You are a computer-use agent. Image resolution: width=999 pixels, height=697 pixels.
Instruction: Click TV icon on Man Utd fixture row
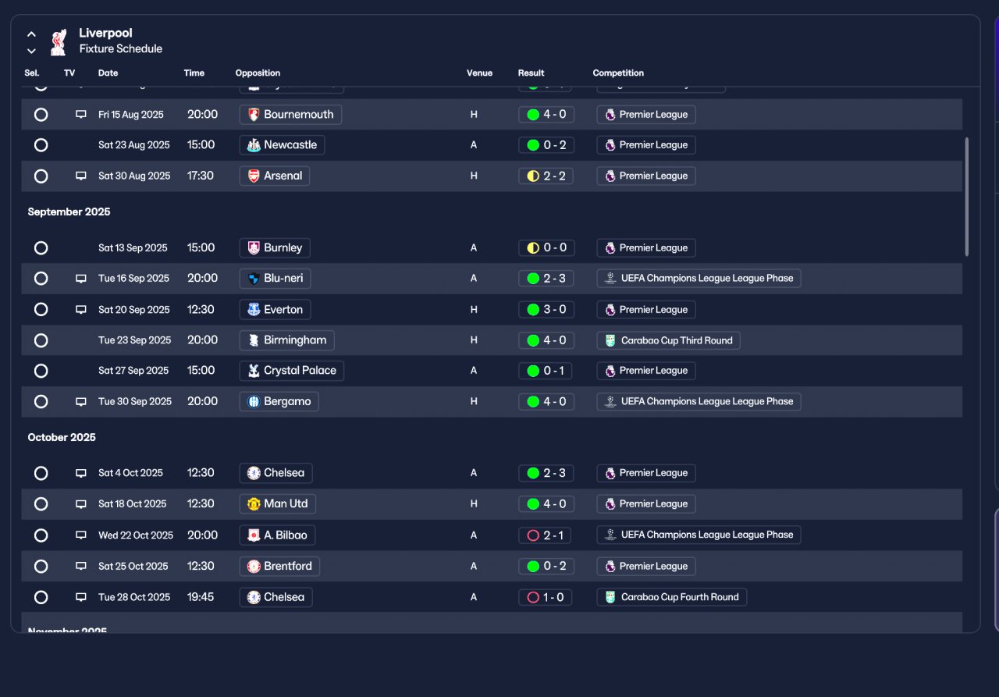tap(80, 503)
